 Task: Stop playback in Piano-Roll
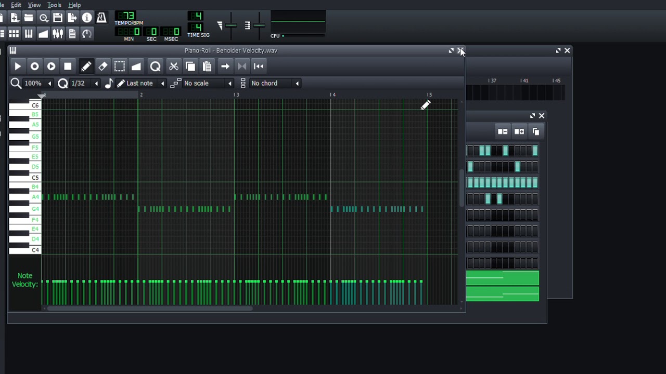(68, 66)
